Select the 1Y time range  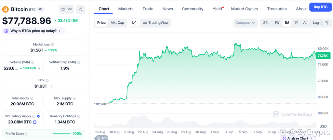[296, 23]
